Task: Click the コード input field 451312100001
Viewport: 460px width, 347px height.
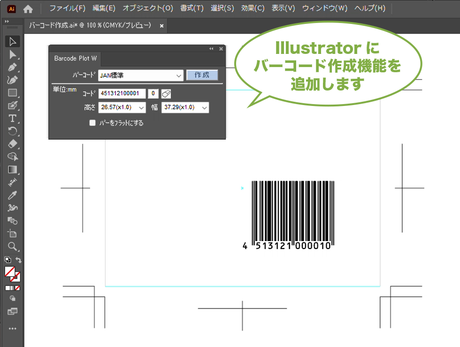Action: point(122,93)
